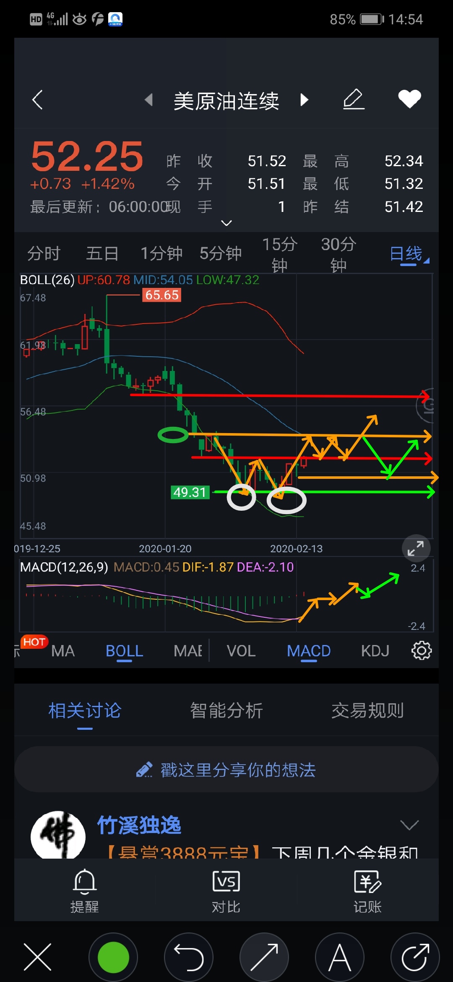Expand quote details with down chevron
This screenshot has width=453, height=982.
(226, 223)
